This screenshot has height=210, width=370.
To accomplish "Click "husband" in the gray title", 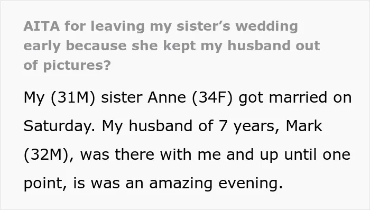I will coord(259,45).
